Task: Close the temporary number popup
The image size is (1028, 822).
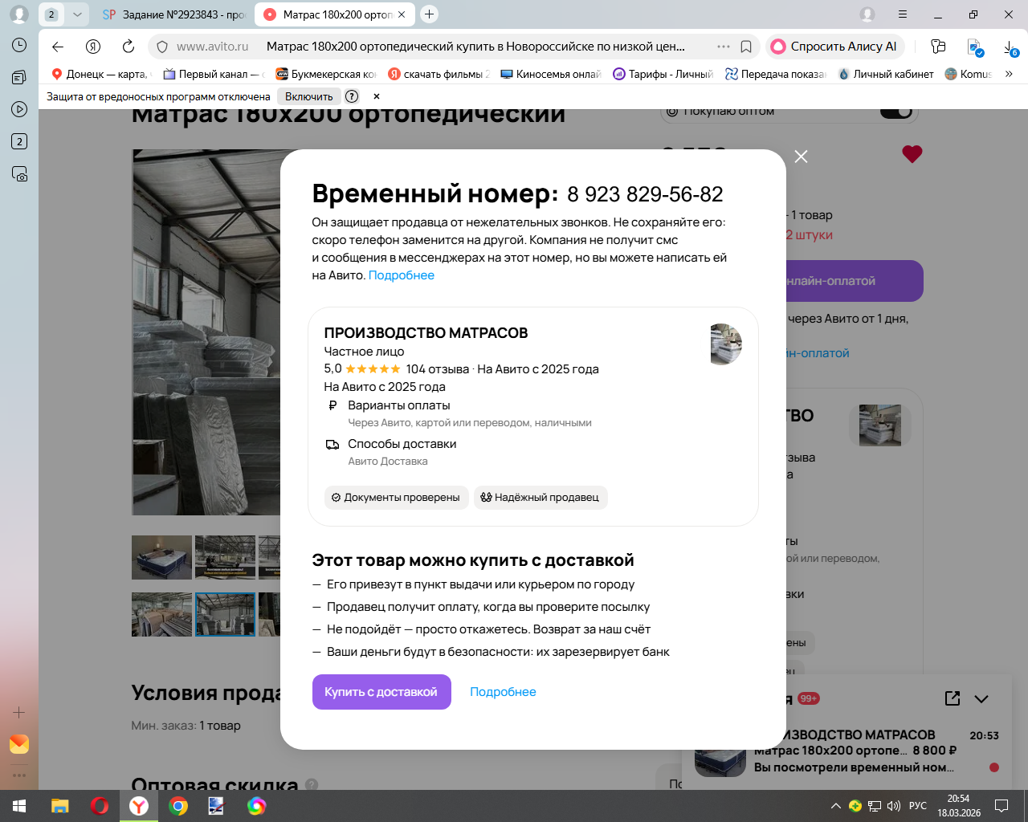Action: pyautogui.click(x=801, y=157)
